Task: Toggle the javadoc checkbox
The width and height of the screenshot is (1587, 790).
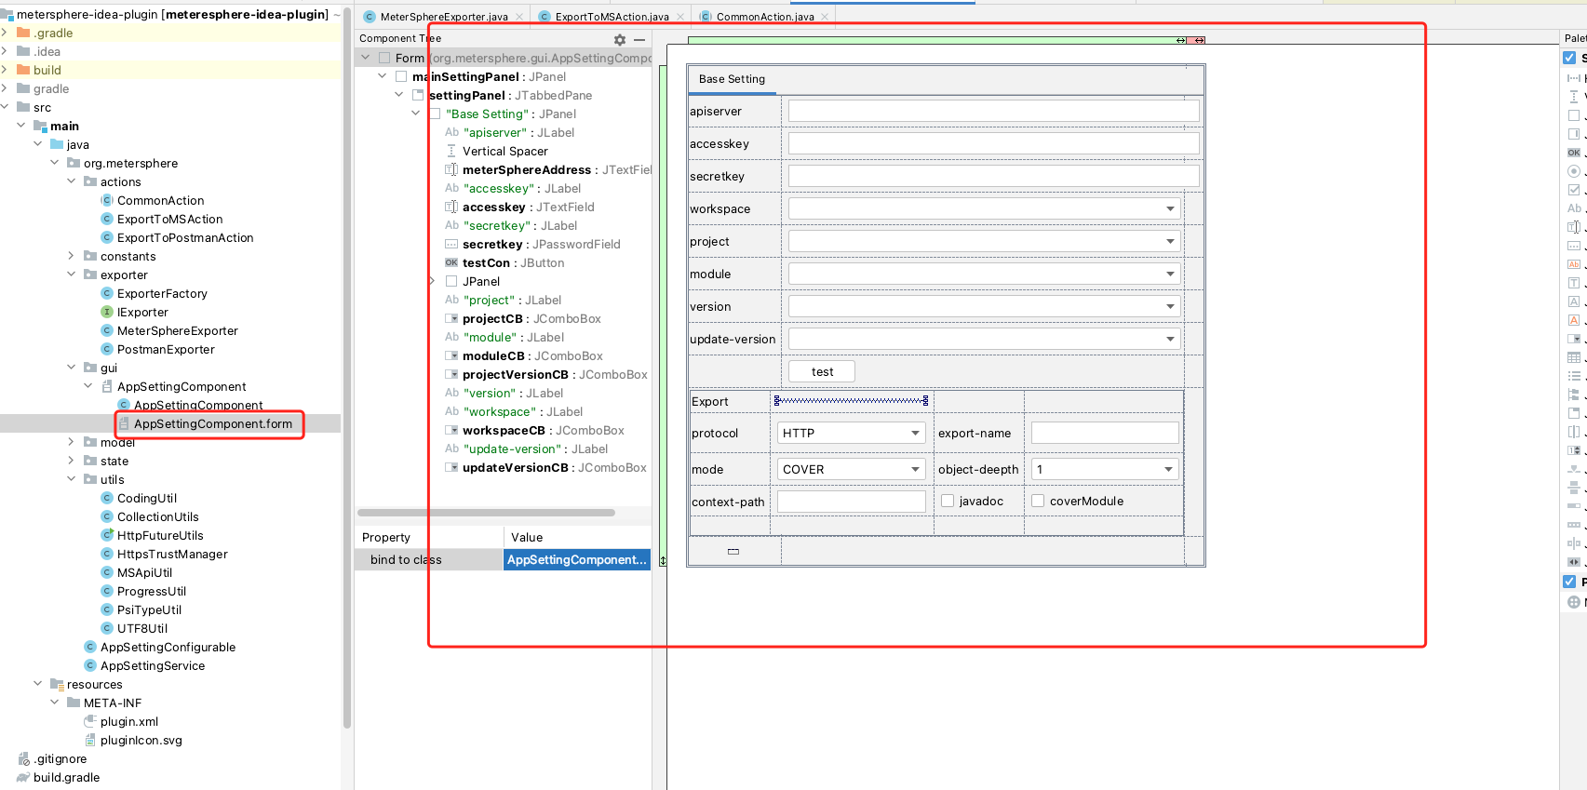Action: point(948,501)
